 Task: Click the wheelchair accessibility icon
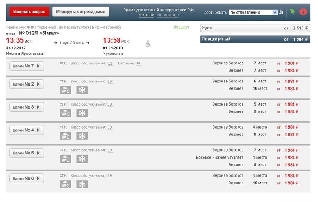coord(148,44)
